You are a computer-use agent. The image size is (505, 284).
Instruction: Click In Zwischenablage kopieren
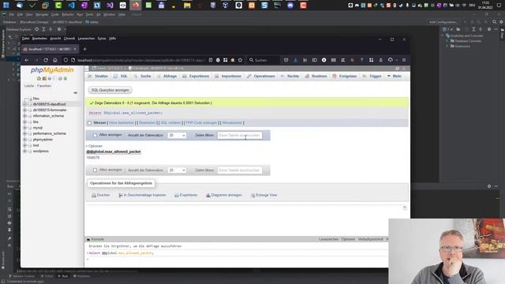tap(142, 195)
